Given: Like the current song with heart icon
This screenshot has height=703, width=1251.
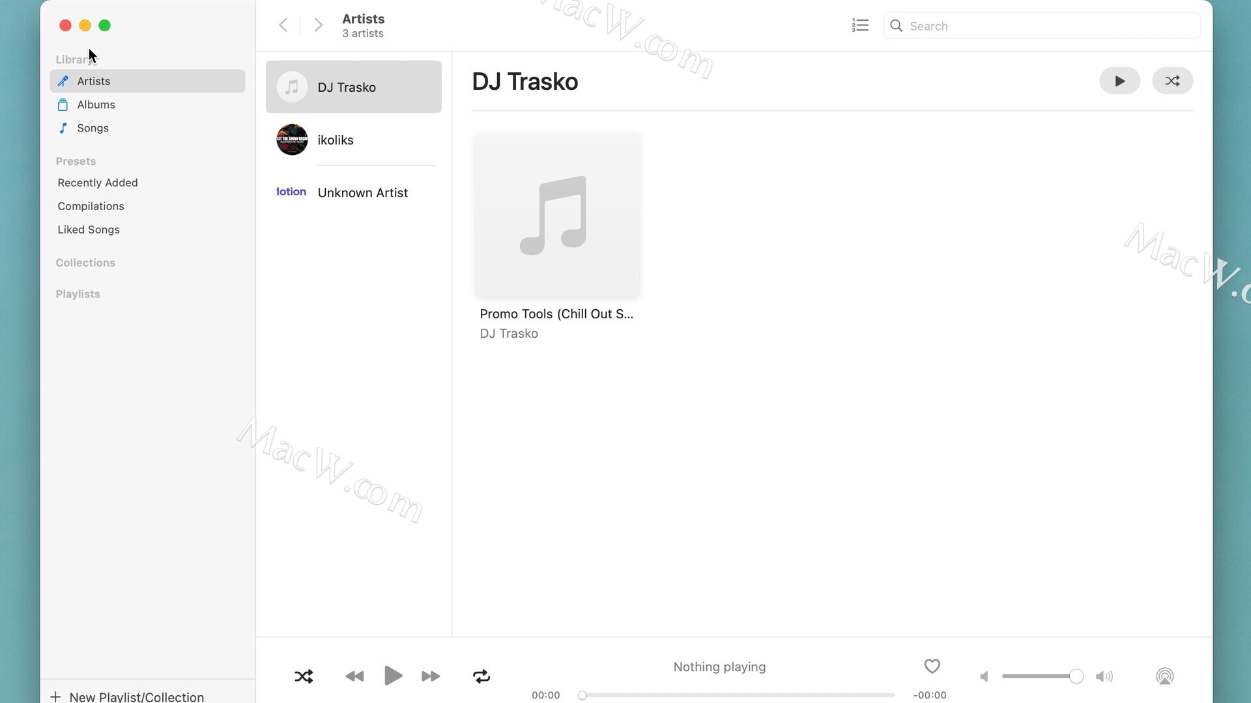Looking at the screenshot, I should pyautogui.click(x=932, y=666).
